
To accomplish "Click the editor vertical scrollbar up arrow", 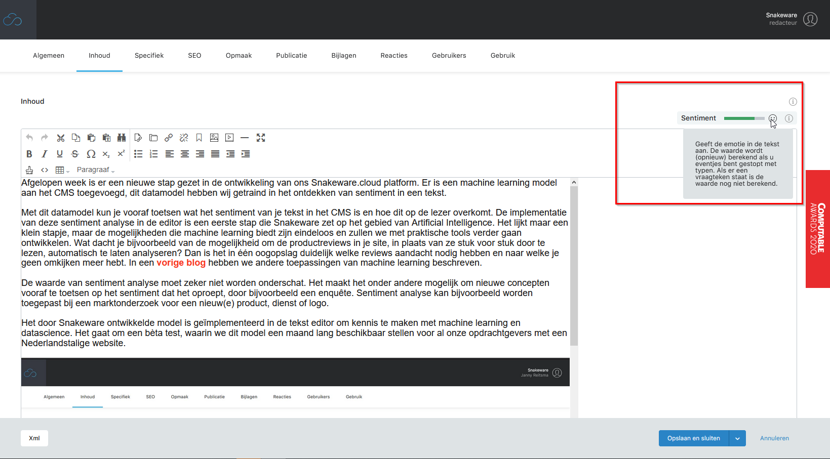I will (574, 182).
